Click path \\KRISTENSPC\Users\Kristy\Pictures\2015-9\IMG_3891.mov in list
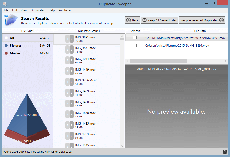 (x=185, y=38)
